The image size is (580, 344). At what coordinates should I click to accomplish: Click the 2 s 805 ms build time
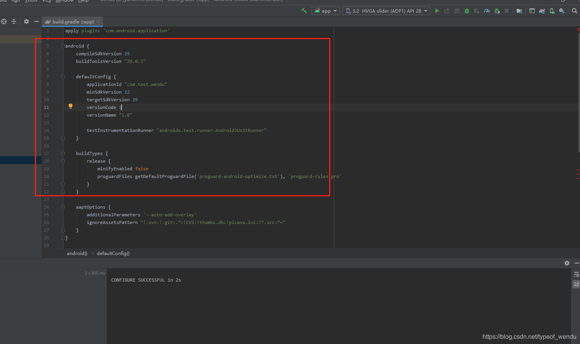coord(95,273)
